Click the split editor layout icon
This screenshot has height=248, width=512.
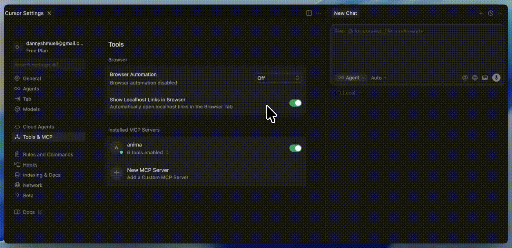309,13
